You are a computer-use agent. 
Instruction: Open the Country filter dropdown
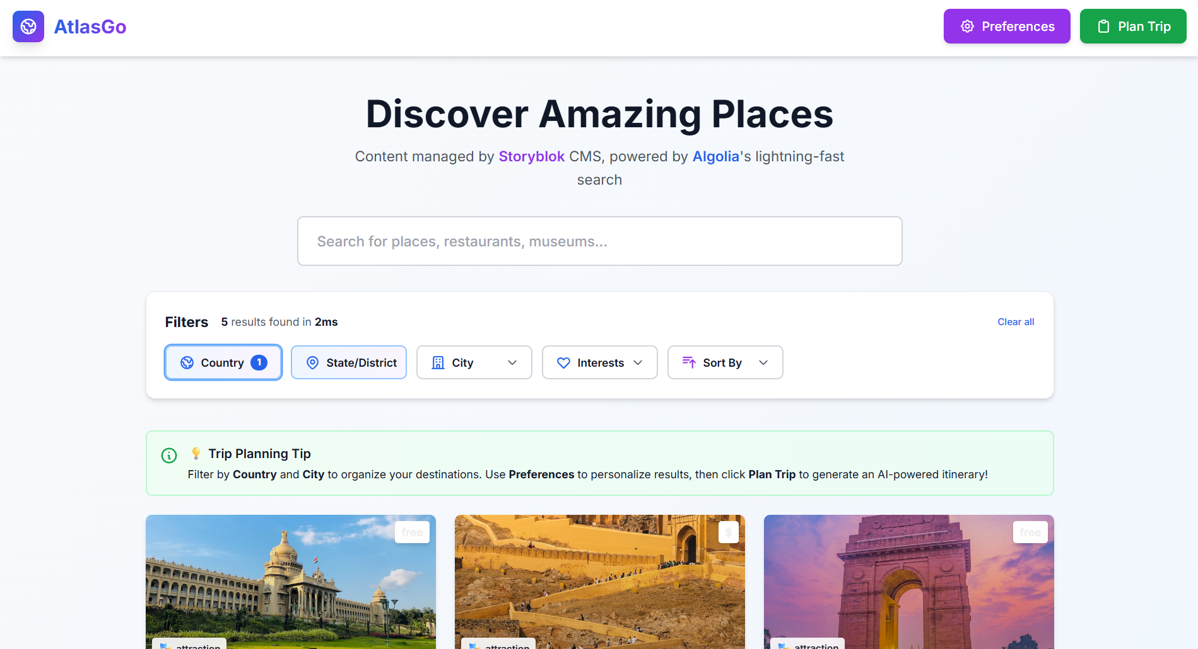223,362
